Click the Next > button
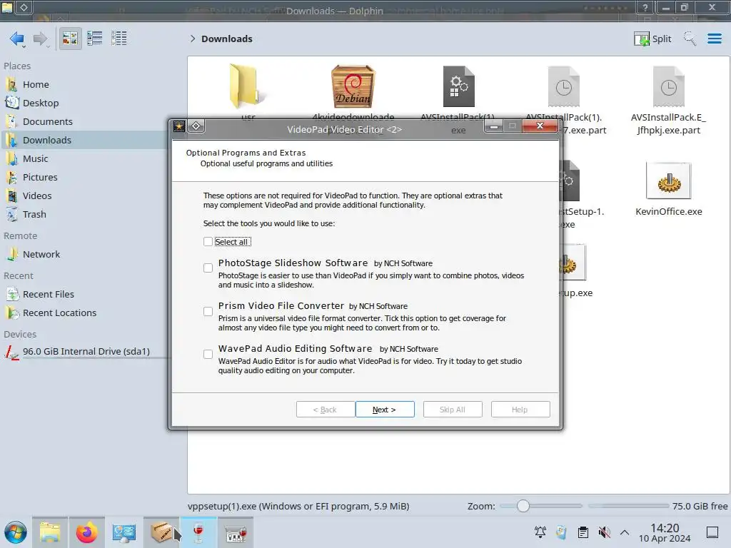Screen dimensions: 731x548 pyautogui.click(x=385, y=409)
